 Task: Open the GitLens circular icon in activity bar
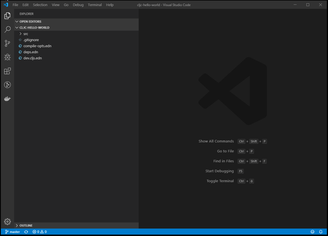click(7, 85)
